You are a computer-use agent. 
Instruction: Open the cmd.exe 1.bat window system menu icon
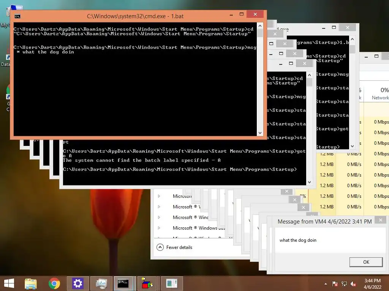click(17, 16)
